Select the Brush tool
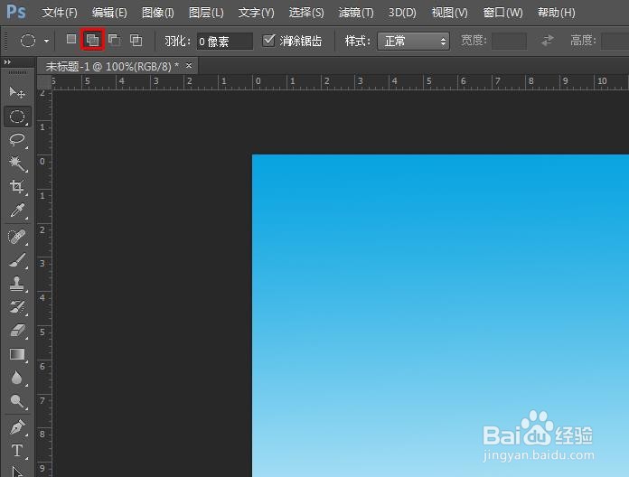Image resolution: width=629 pixels, height=477 pixels. 17,260
